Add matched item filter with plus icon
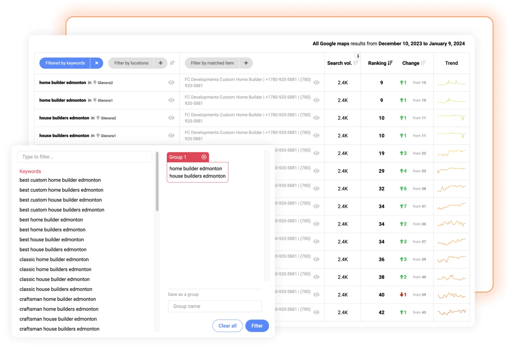 (246, 63)
